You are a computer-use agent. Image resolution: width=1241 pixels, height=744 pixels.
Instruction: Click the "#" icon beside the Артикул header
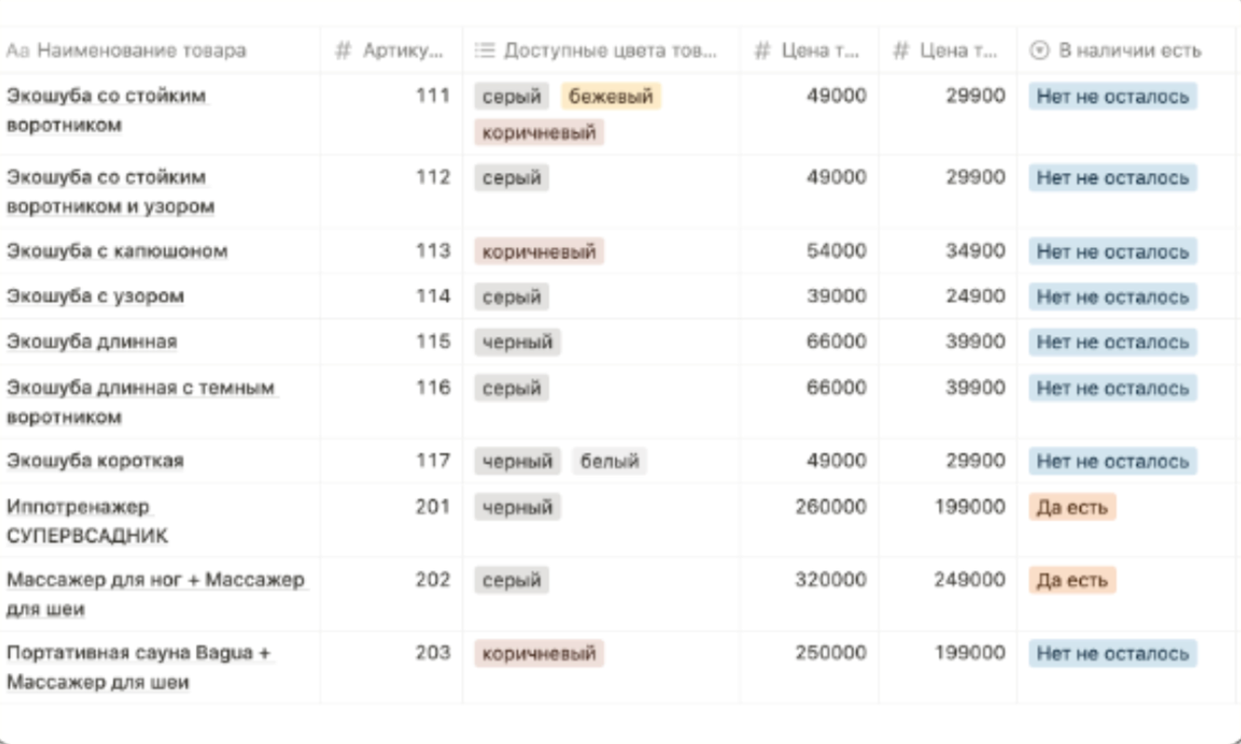(x=343, y=51)
